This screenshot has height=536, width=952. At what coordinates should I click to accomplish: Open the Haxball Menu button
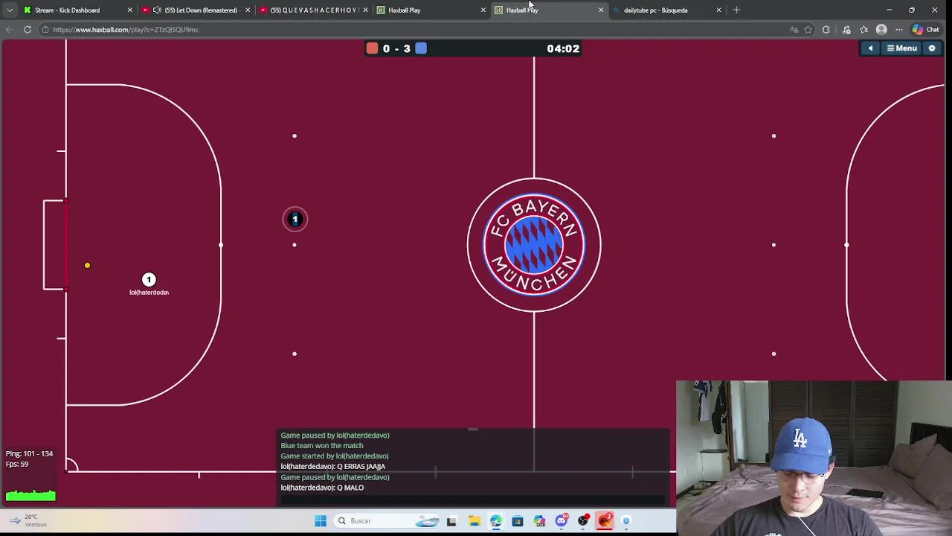click(x=902, y=48)
